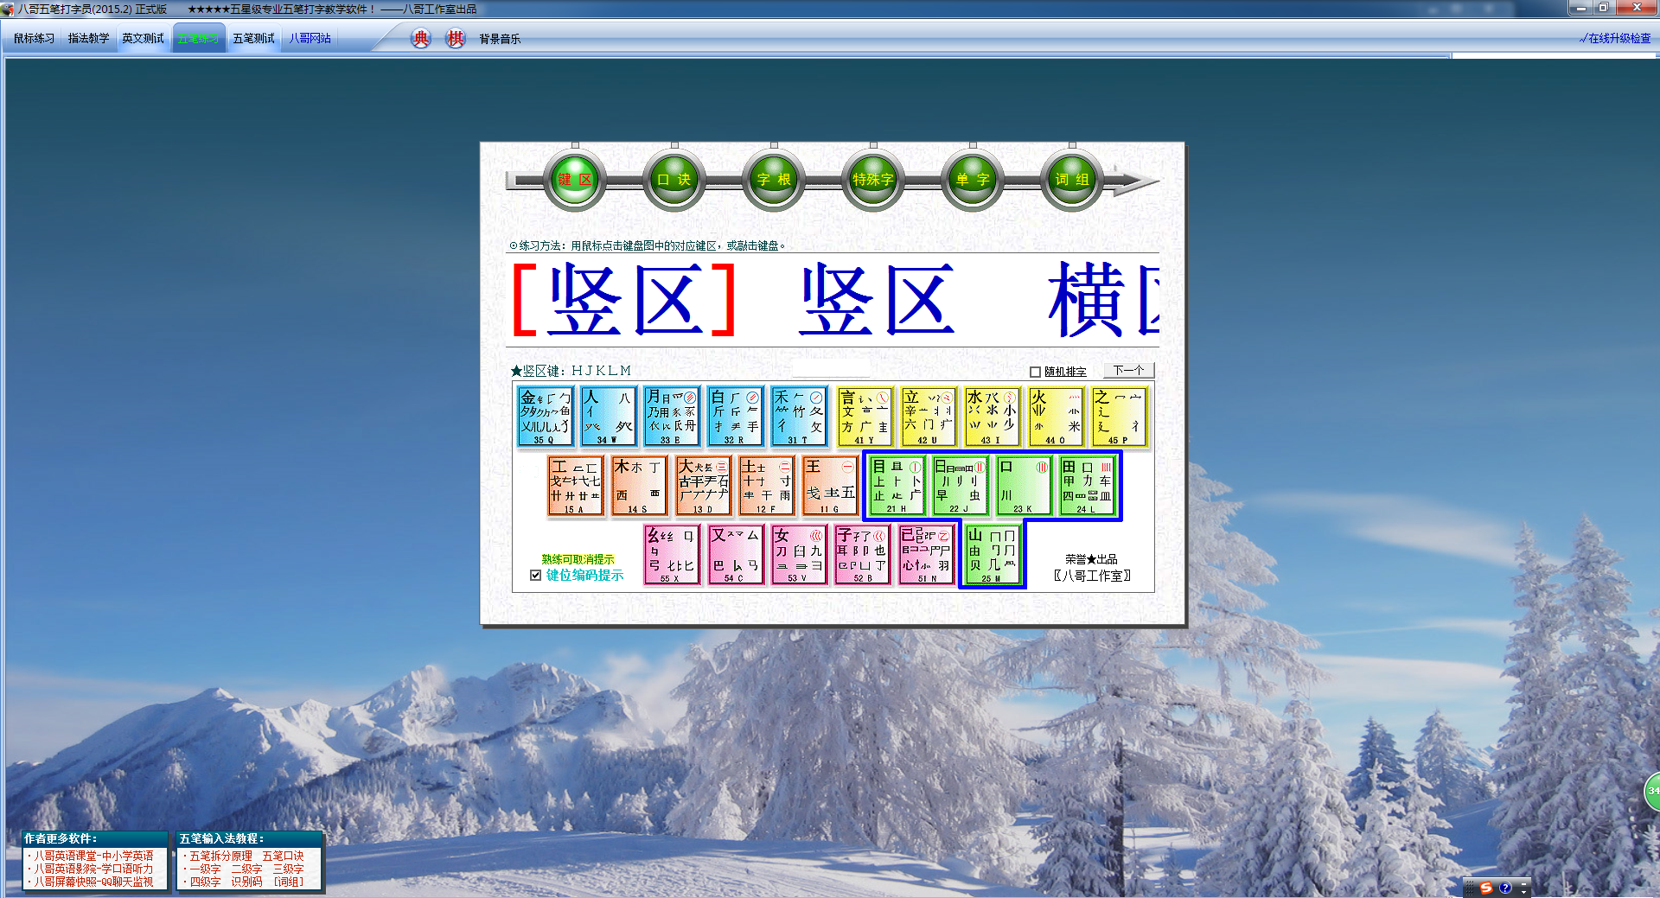This screenshot has height=898, width=1660.
Task: Click the red 棋 chess icon
Action: [456, 39]
